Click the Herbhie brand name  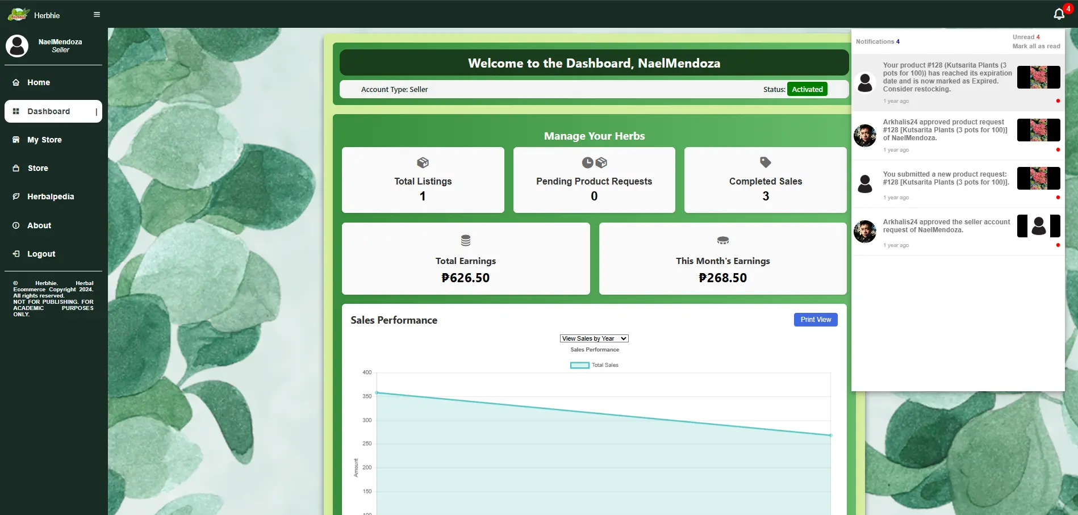pos(47,15)
